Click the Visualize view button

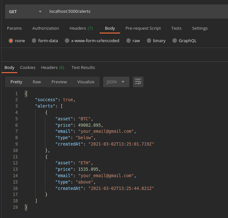pos(86,82)
